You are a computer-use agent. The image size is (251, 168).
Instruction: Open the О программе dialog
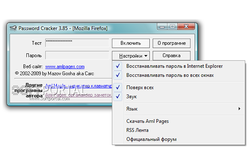click(172, 43)
